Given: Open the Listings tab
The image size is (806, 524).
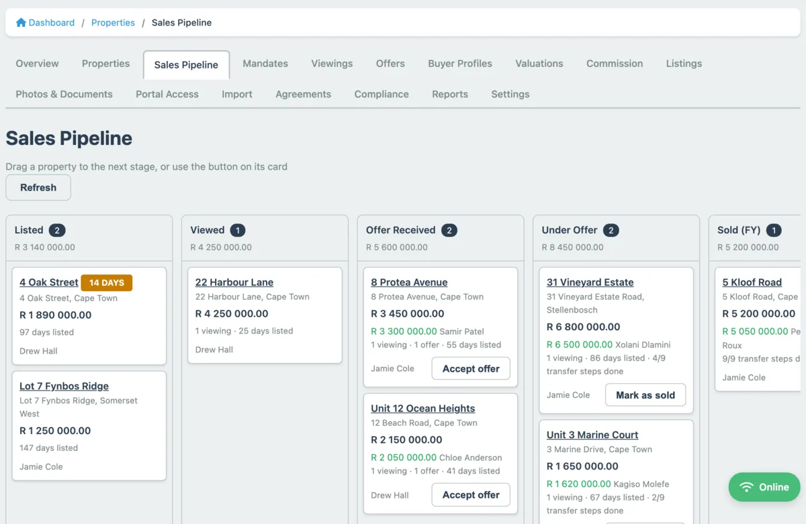Looking at the screenshot, I should tap(684, 64).
